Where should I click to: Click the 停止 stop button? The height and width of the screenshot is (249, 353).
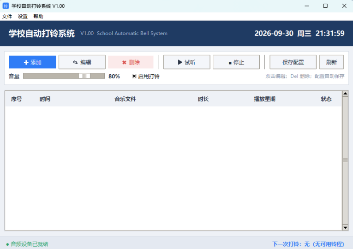[236, 62]
